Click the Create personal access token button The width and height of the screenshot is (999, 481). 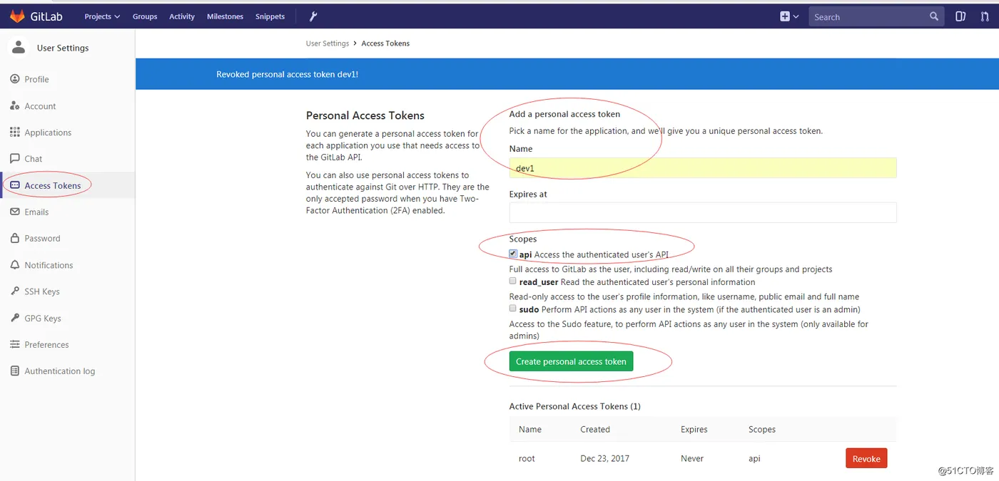tap(571, 361)
